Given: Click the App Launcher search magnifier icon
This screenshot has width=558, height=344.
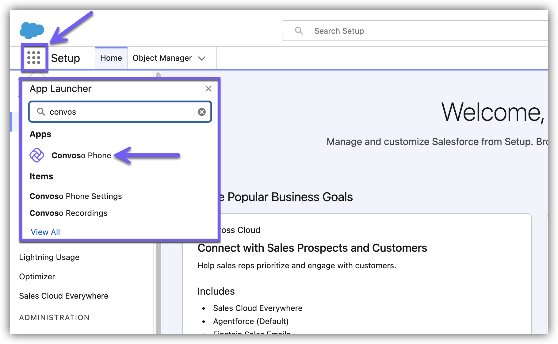Looking at the screenshot, I should (x=41, y=112).
